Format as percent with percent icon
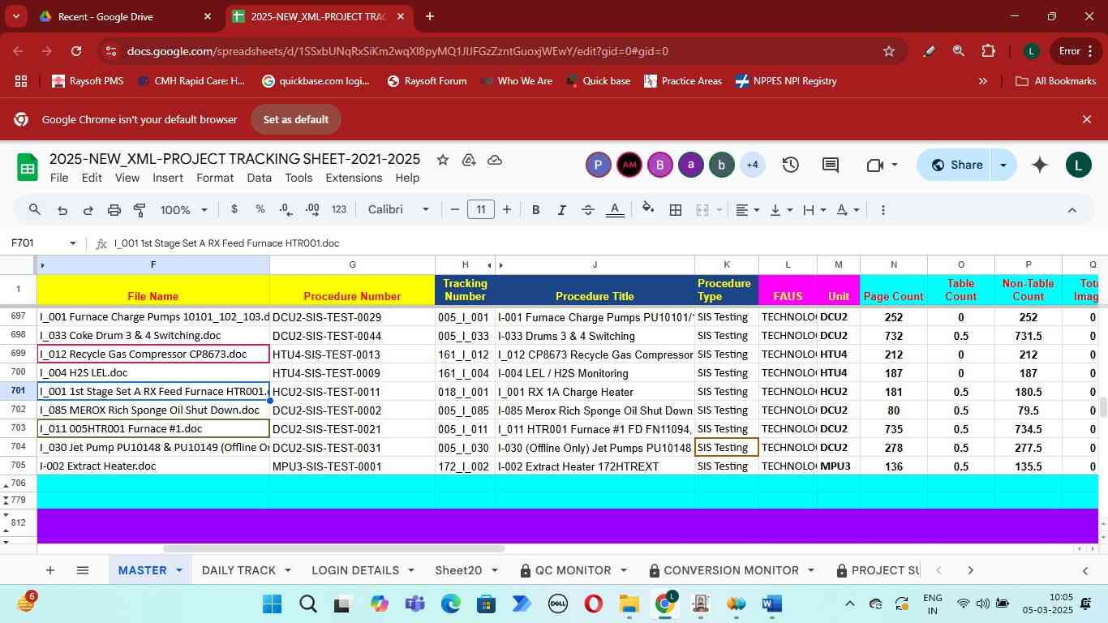The image size is (1108, 623). pyautogui.click(x=260, y=209)
